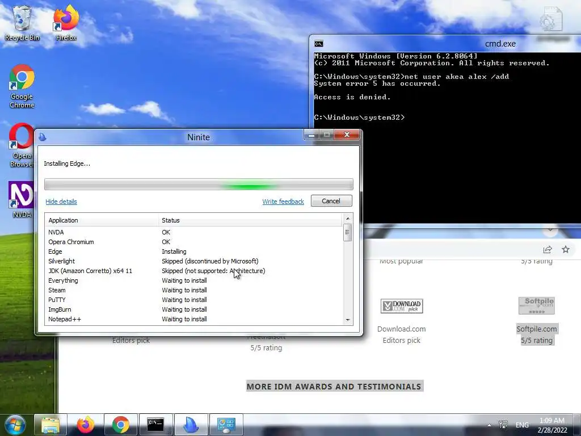Select the NVDA row in the list
Image resolution: width=581 pixels, height=436 pixels.
pyautogui.click(x=193, y=232)
